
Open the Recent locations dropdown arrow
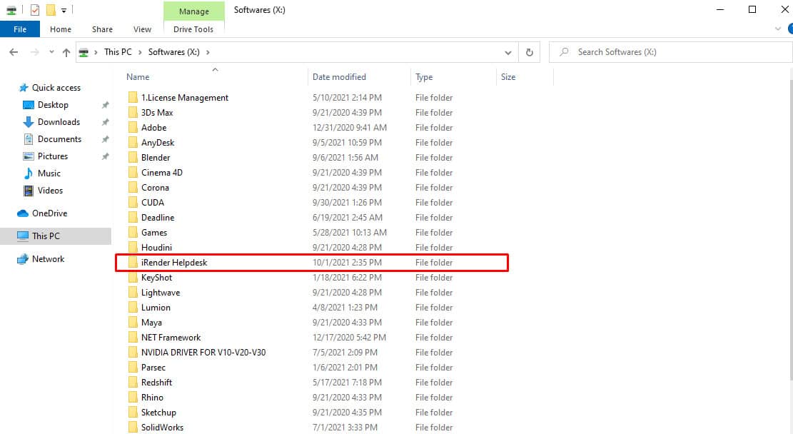tap(51, 52)
